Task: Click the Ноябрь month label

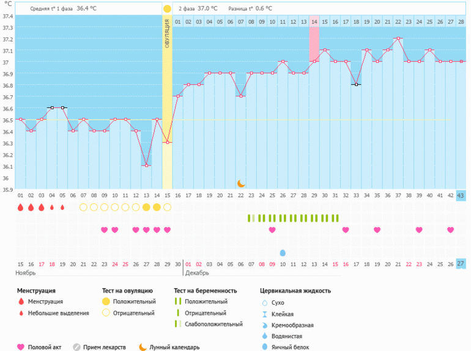Action: (x=26, y=273)
